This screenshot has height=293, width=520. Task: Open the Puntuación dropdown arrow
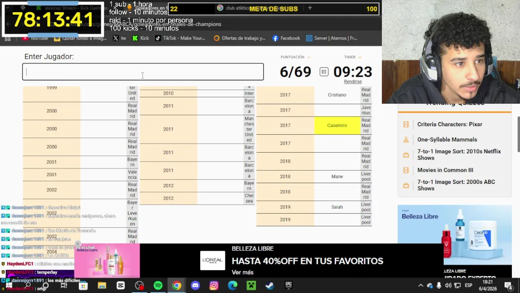309,57
